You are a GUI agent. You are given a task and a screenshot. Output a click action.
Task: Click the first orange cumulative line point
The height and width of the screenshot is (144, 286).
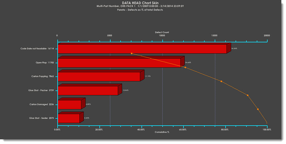[x=132, y=54]
